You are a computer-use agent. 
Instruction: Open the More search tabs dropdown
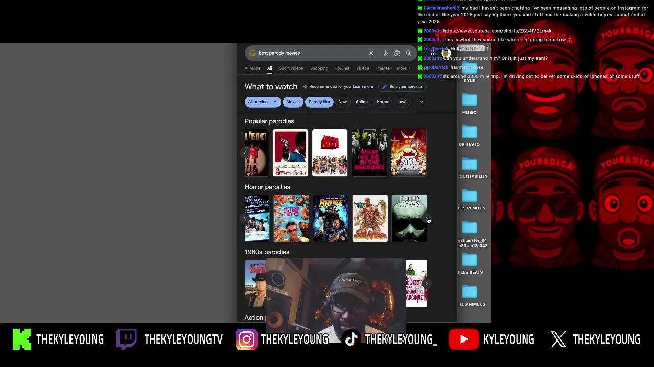[403, 68]
